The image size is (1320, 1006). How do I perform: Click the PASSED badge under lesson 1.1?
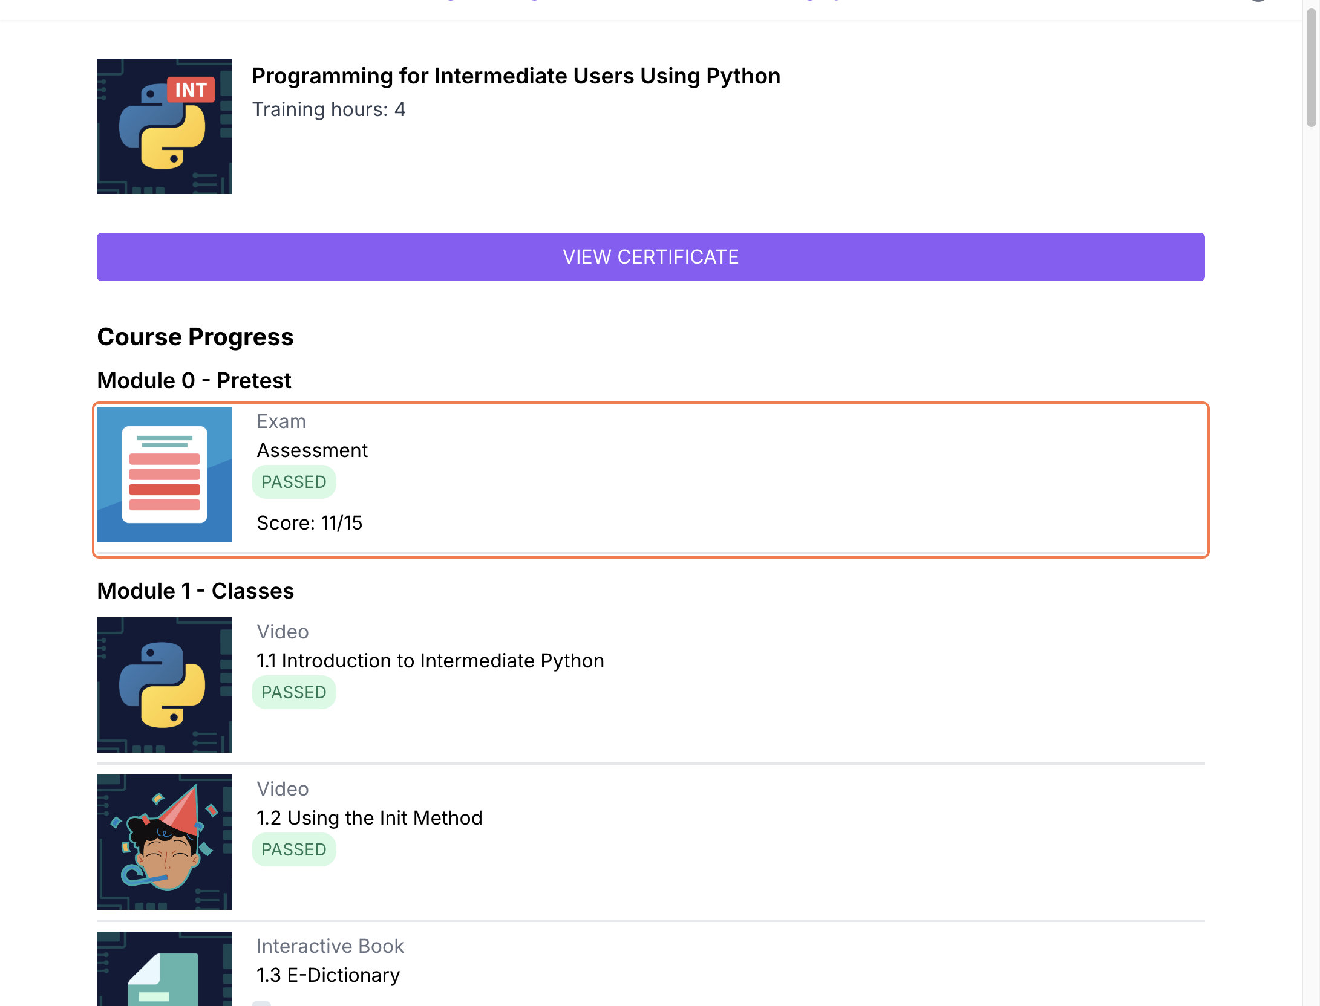tap(293, 692)
